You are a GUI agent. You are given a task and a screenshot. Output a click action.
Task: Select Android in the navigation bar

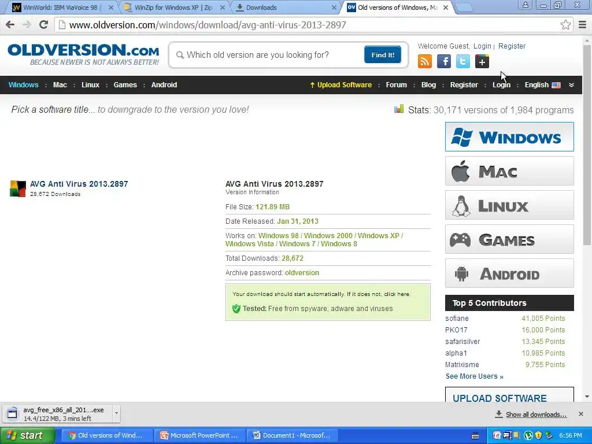pyautogui.click(x=164, y=85)
